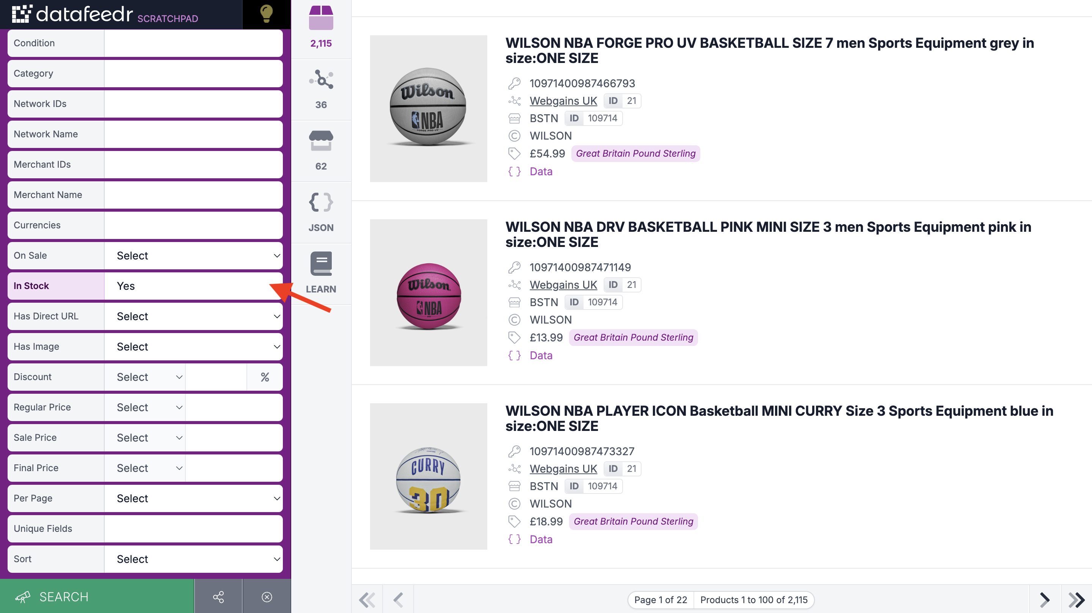Image resolution: width=1092 pixels, height=613 pixels.
Task: Click the Final Price value field
Action: (234, 468)
